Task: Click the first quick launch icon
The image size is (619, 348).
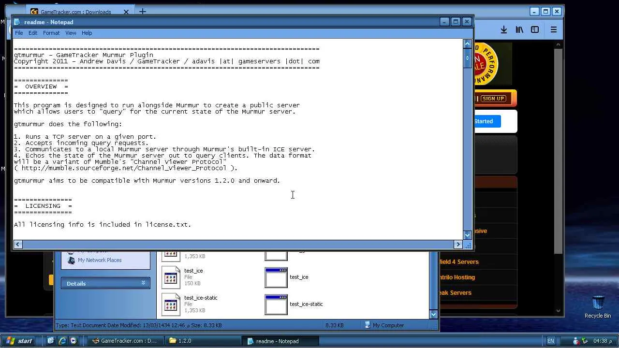Action: pyautogui.click(x=50, y=341)
